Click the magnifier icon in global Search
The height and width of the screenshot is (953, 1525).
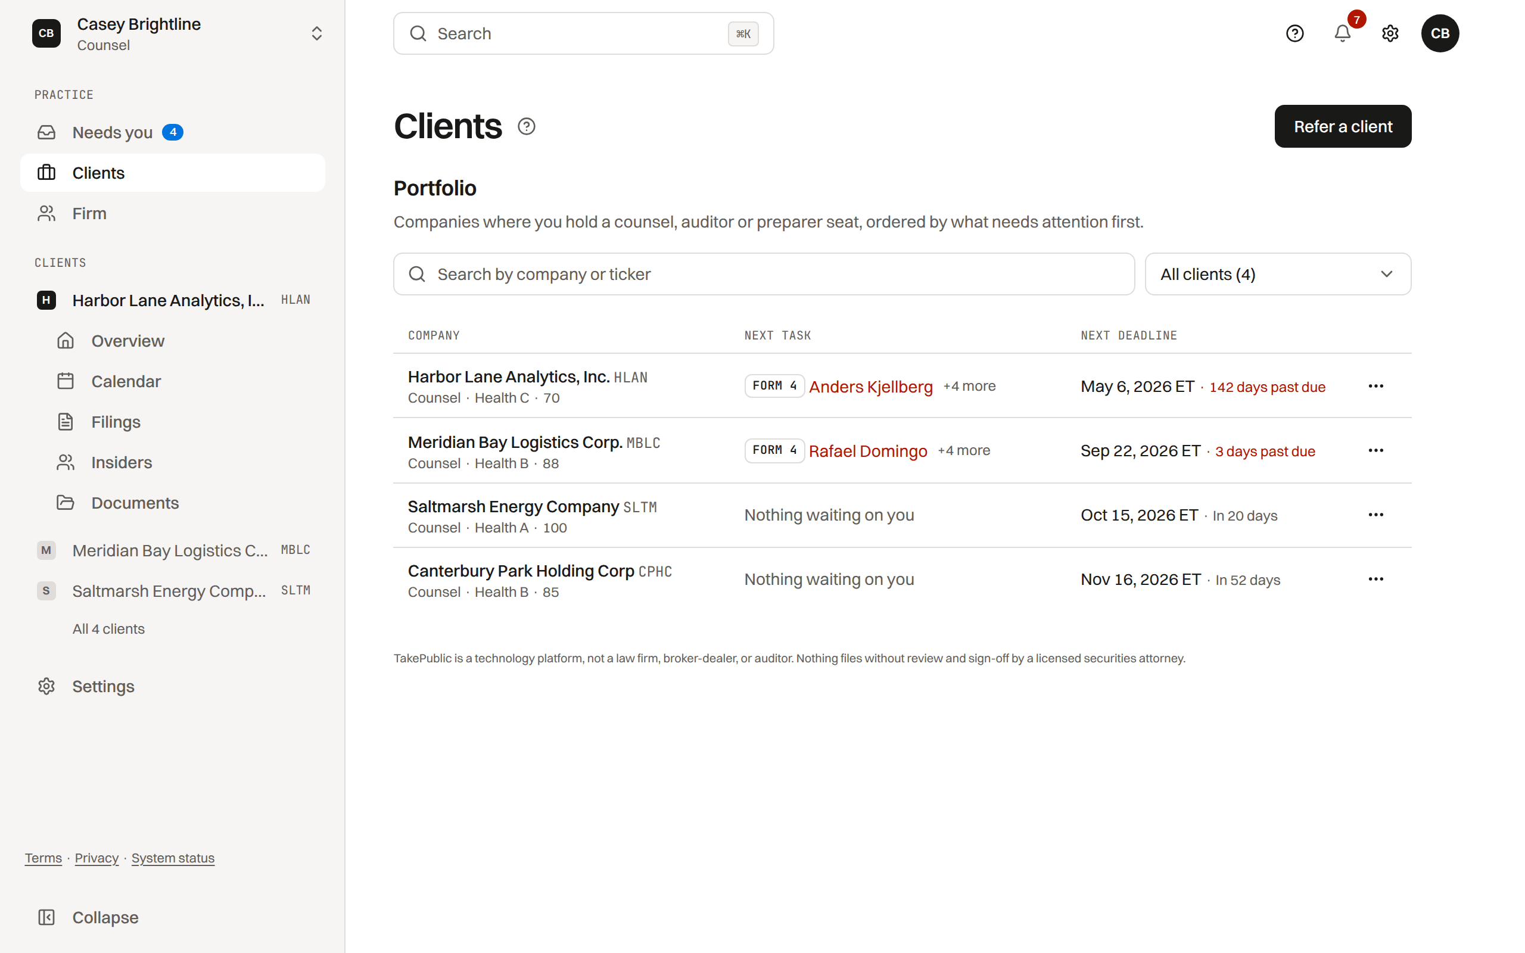pyautogui.click(x=418, y=33)
